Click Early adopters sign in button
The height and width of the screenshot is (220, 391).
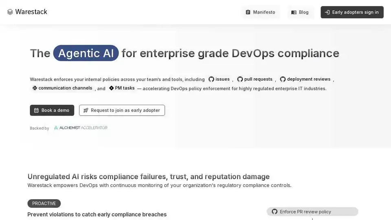tap(352, 12)
